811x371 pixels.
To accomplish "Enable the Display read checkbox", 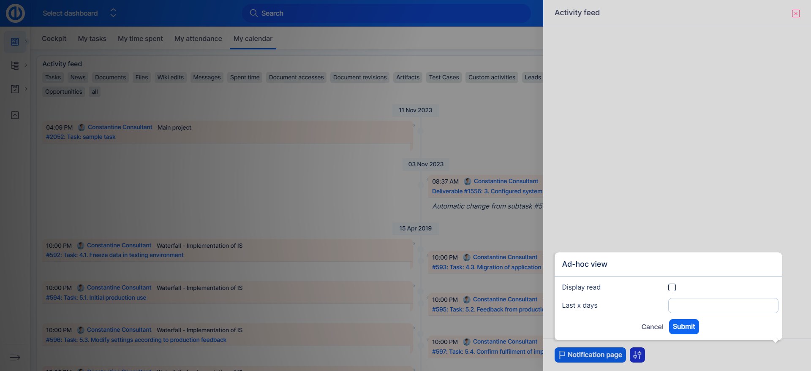I will click(x=672, y=287).
